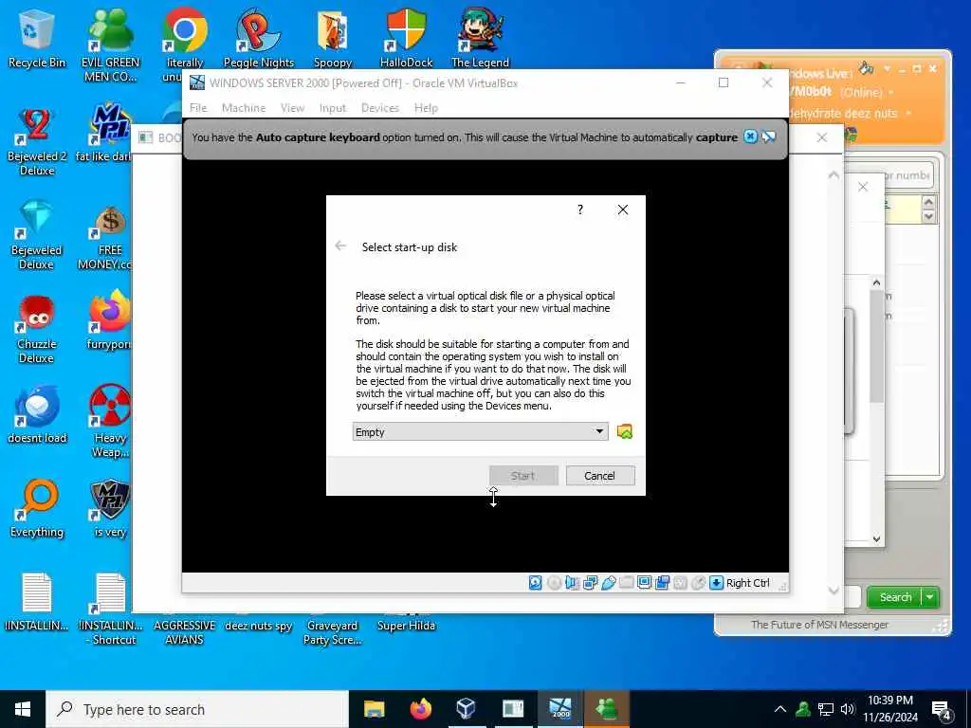Click the paintbrush color scheme icon in Messenger

[x=867, y=67]
